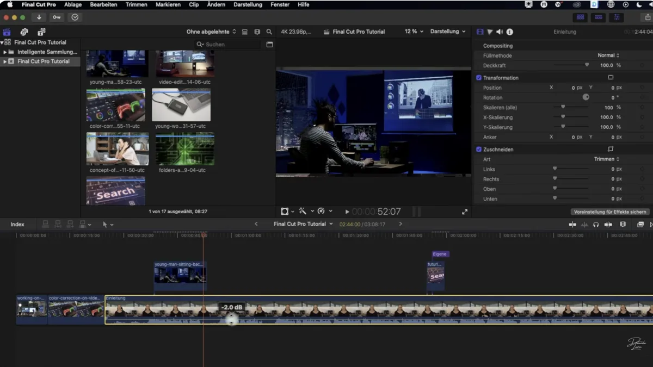Click the Suchen search field
653x367 pixels.
click(x=227, y=45)
